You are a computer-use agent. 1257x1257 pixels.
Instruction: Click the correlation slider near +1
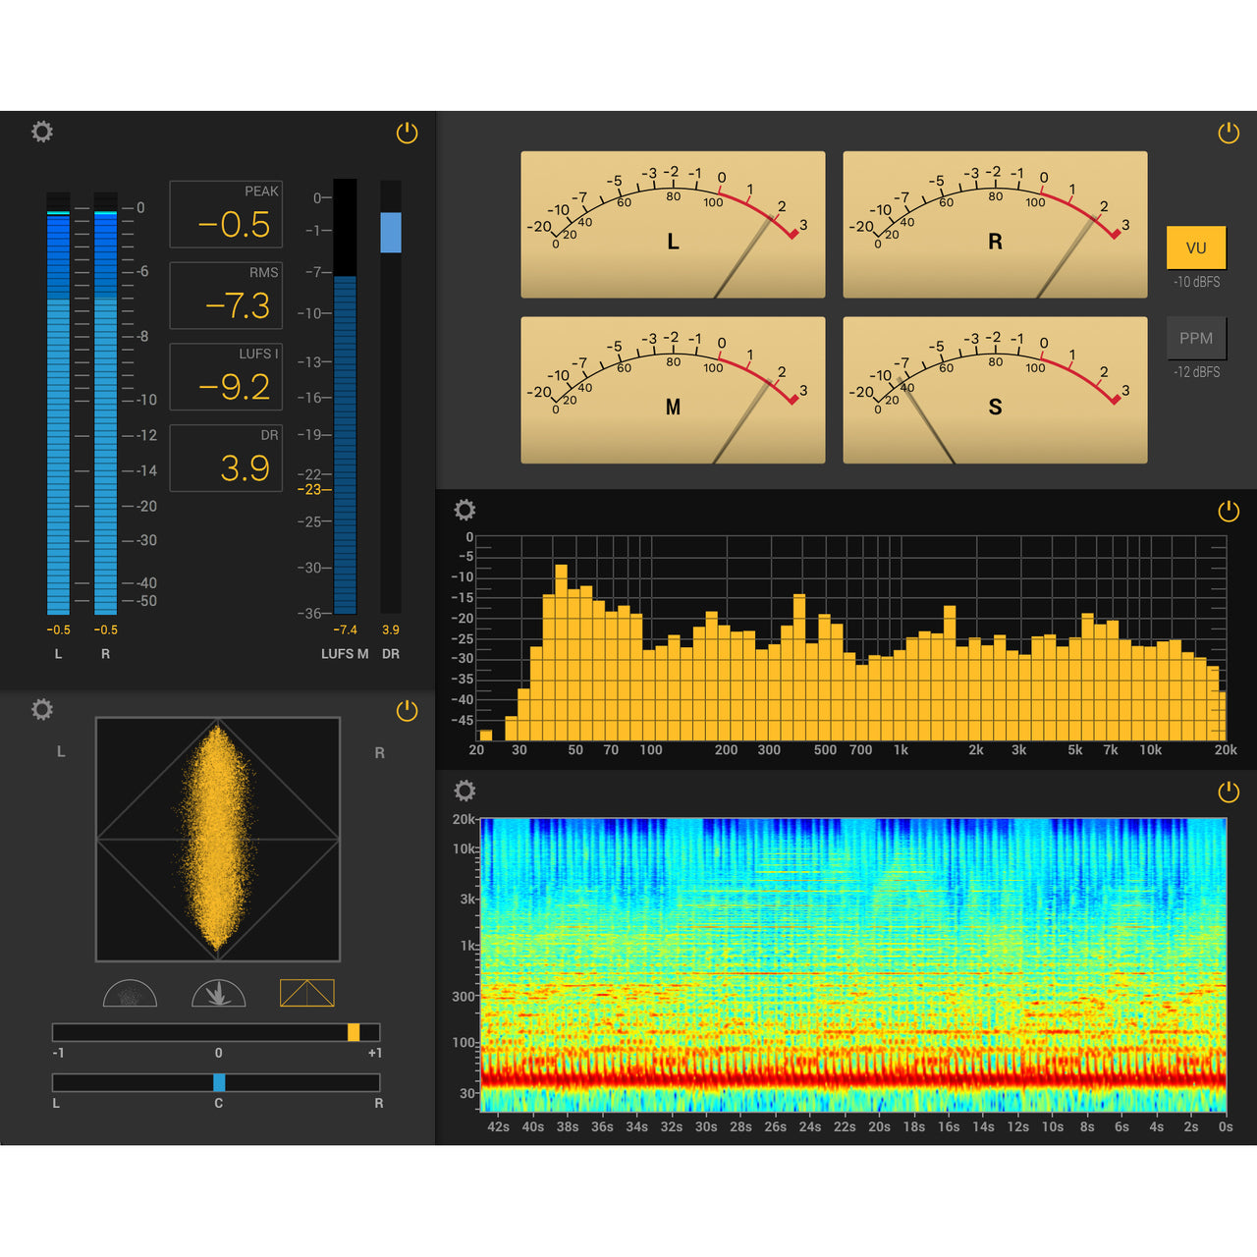(x=355, y=1032)
